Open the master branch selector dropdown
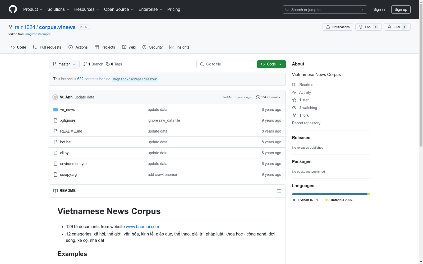Viewport: 423px width, 264px height. click(64, 64)
